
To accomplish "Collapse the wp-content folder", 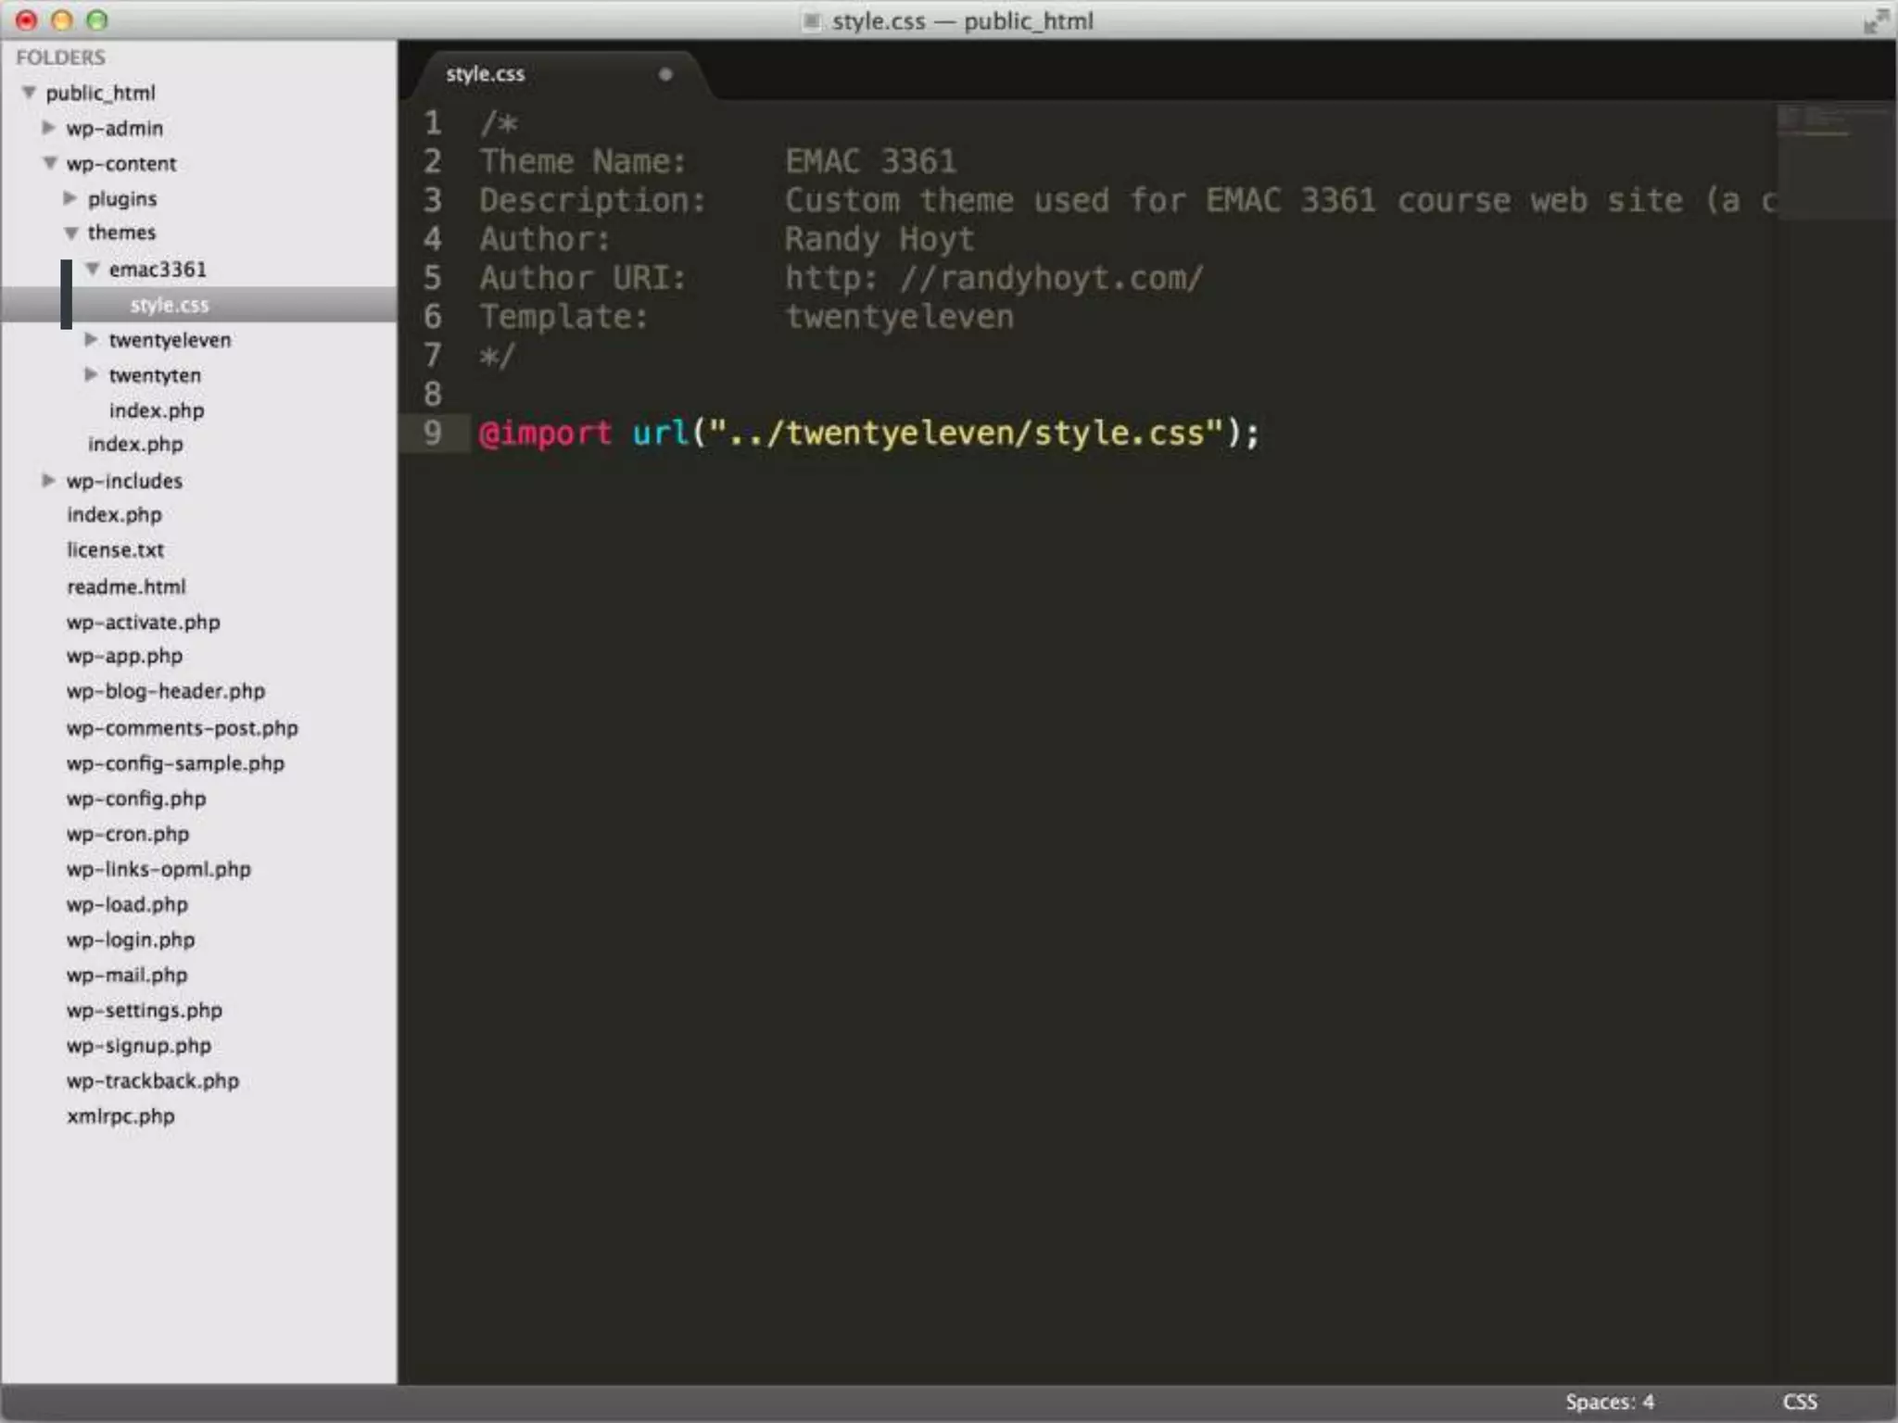I will 50,163.
